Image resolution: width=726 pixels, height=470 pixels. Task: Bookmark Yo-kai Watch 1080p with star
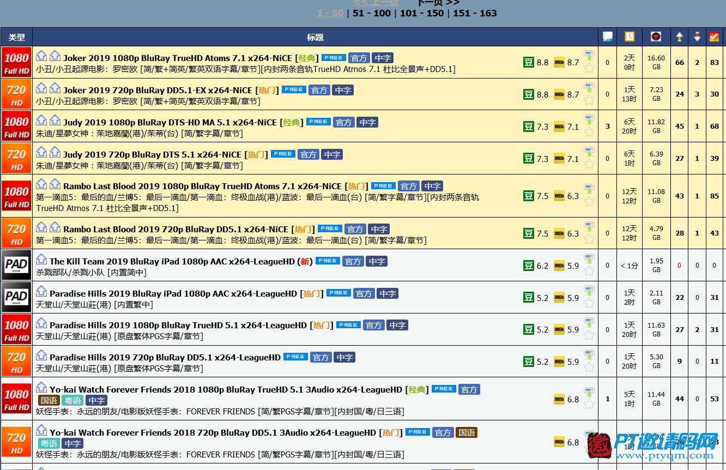coord(589,405)
